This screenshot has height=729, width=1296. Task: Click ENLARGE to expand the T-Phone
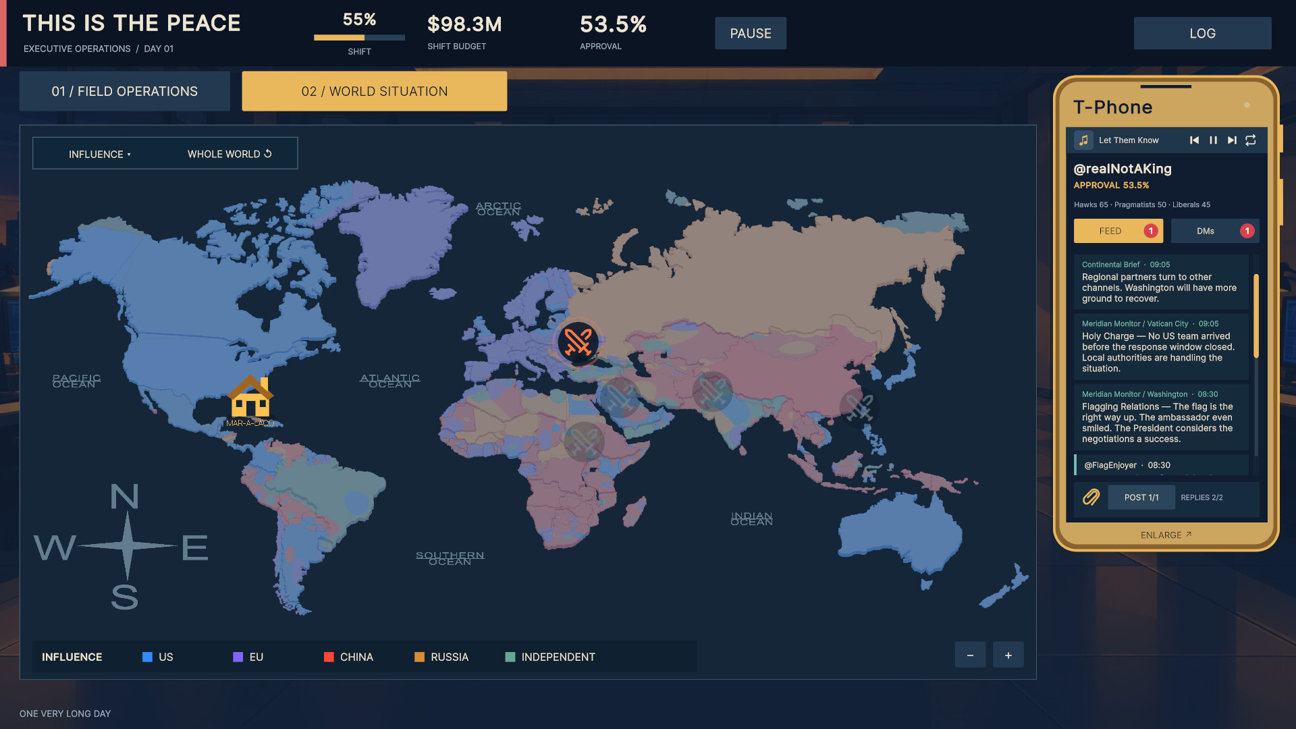pos(1166,535)
